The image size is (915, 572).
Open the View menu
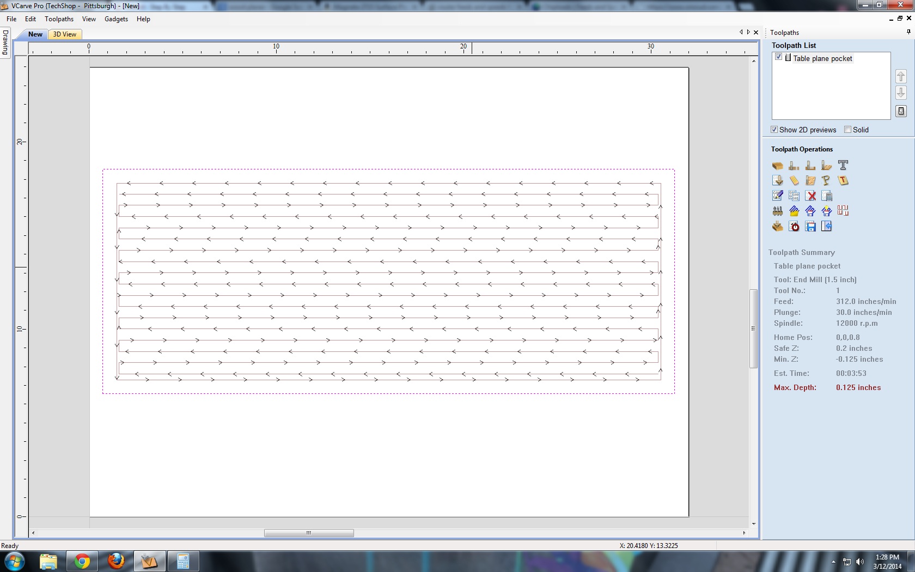tap(89, 19)
